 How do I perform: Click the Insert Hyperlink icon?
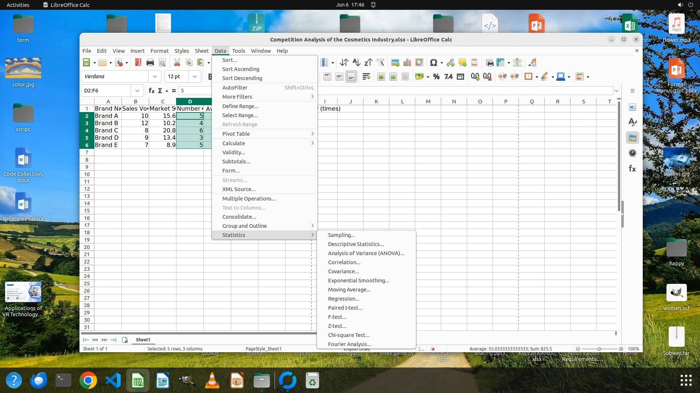(450, 63)
